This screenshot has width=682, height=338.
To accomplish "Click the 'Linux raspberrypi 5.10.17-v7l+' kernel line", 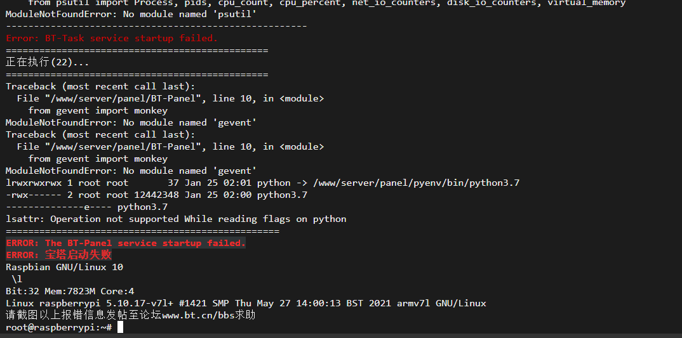I will click(x=246, y=303).
